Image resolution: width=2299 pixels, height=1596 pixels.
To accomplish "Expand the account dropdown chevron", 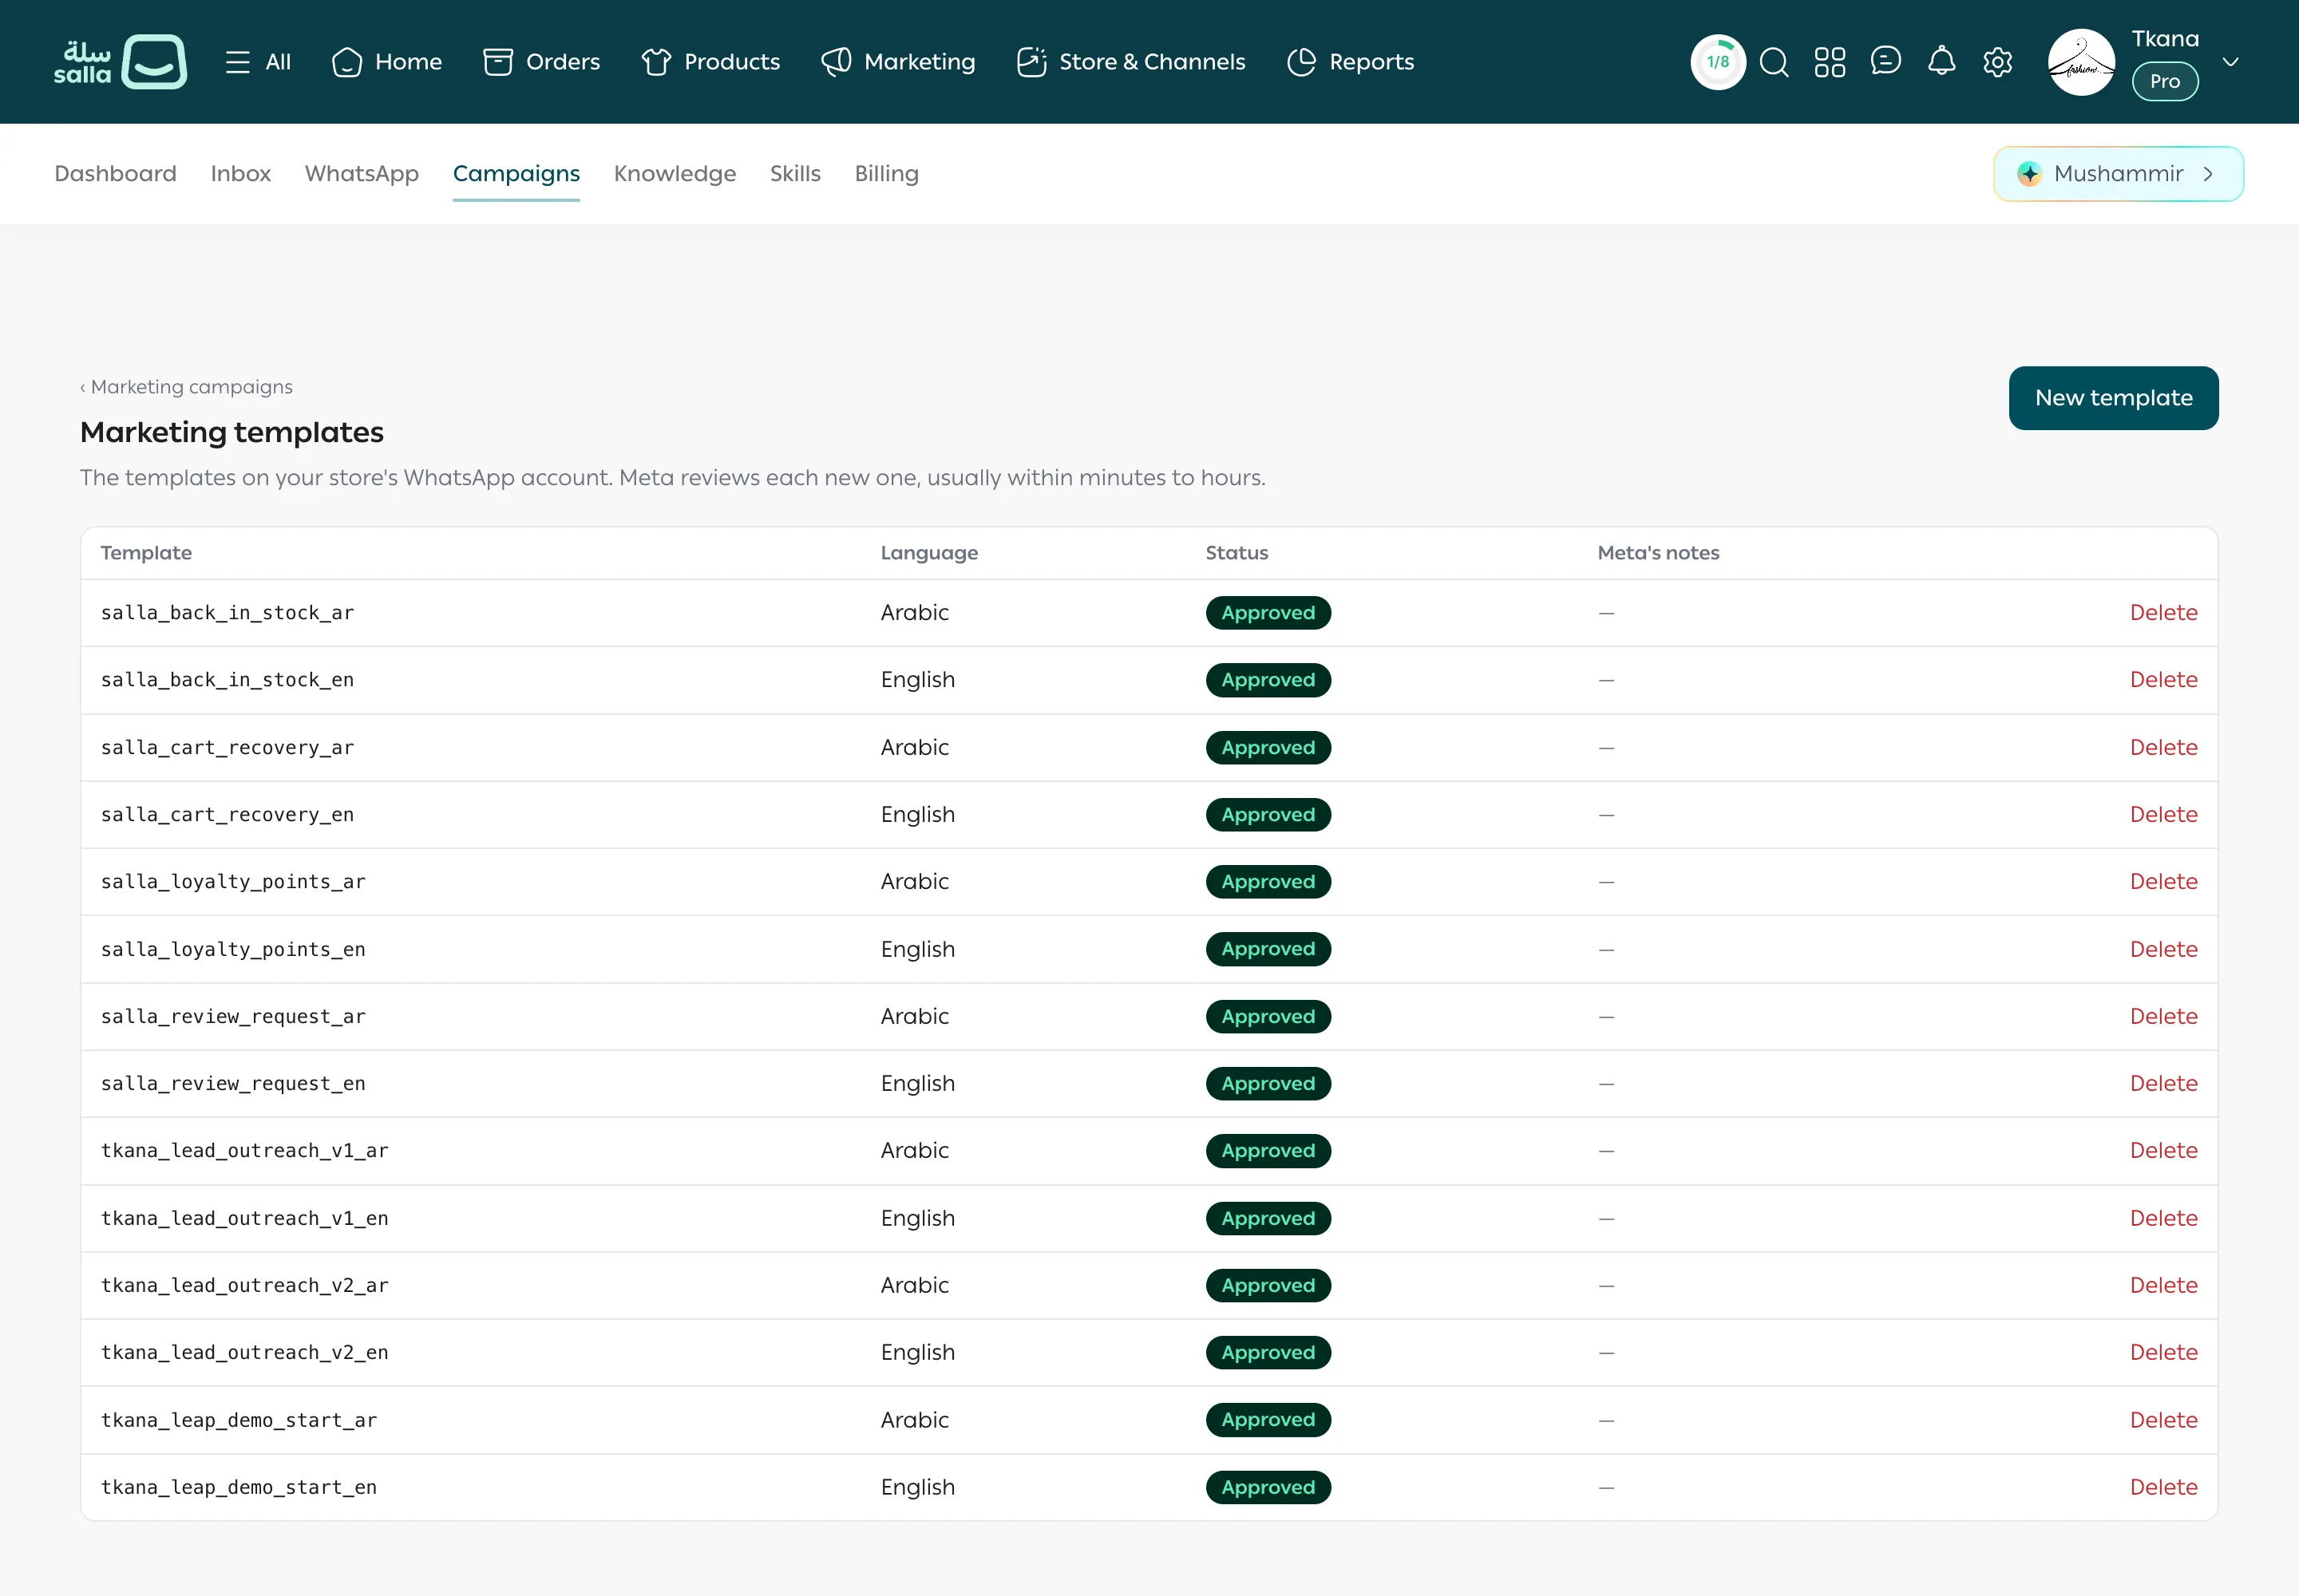I will (2230, 62).
